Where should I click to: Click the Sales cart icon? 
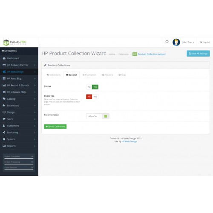4,119
